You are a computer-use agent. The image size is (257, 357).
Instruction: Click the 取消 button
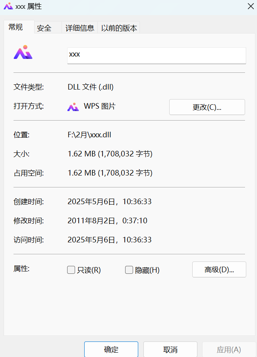(x=170, y=349)
